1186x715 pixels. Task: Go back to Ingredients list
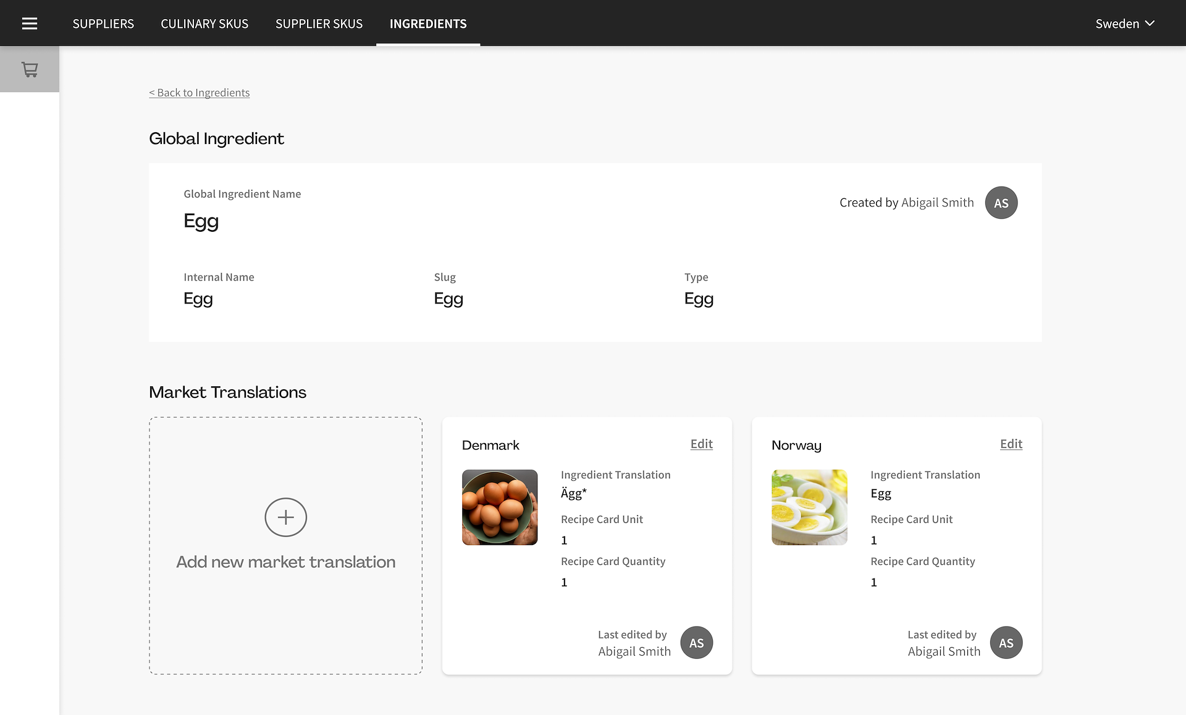pos(200,93)
